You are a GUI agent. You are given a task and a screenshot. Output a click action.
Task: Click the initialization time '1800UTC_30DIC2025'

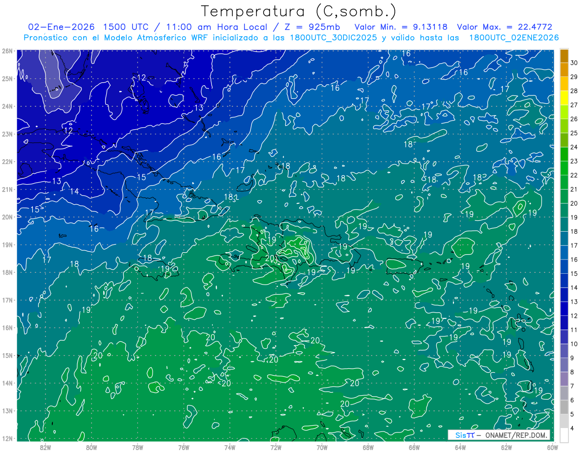pyautogui.click(x=333, y=38)
